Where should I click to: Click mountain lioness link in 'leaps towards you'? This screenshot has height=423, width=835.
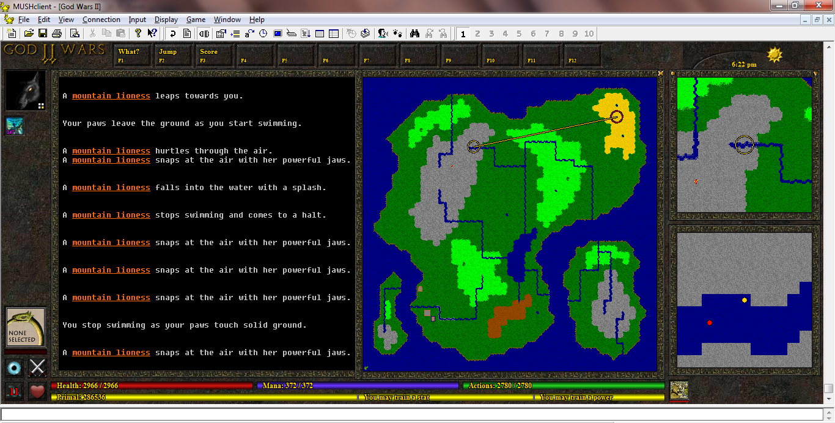coord(111,96)
